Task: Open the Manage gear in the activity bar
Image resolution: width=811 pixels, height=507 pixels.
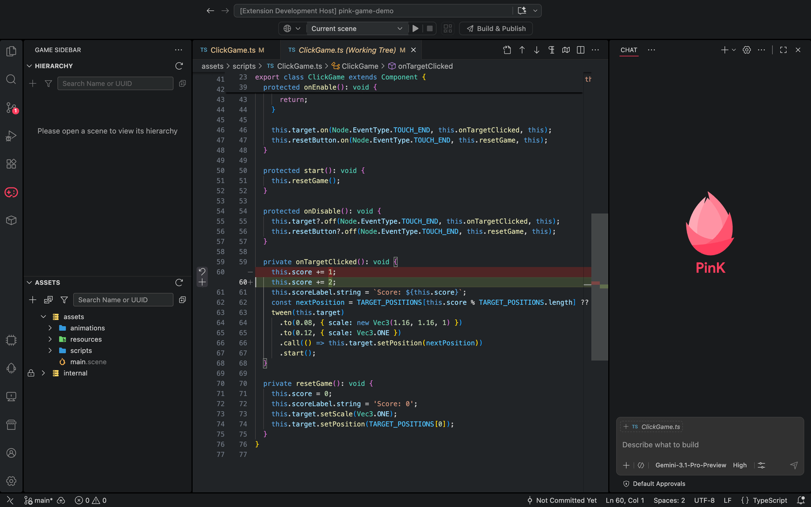Action: click(11, 481)
